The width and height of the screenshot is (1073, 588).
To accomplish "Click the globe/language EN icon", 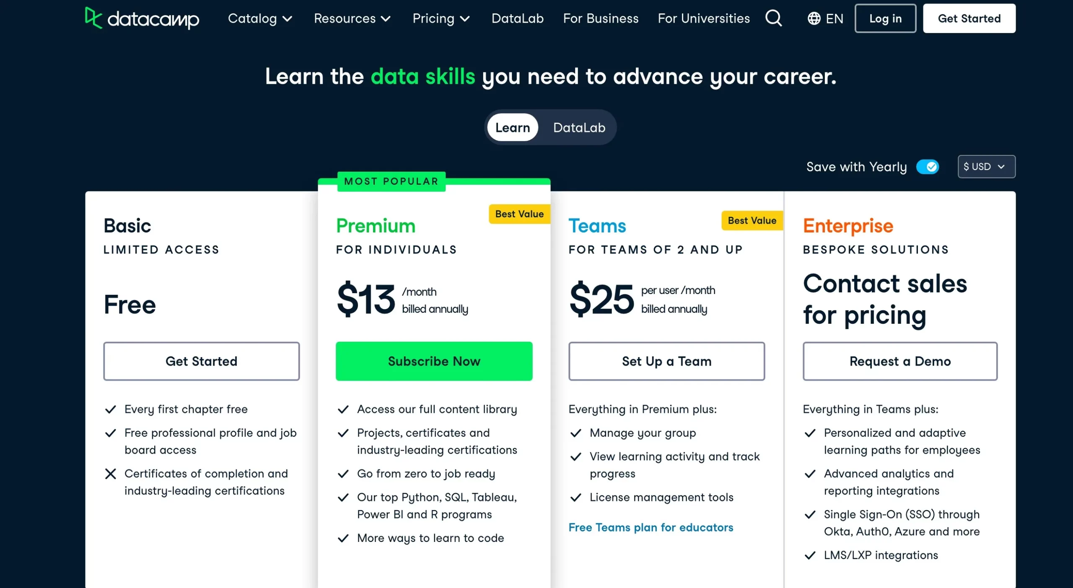I will [x=826, y=18].
